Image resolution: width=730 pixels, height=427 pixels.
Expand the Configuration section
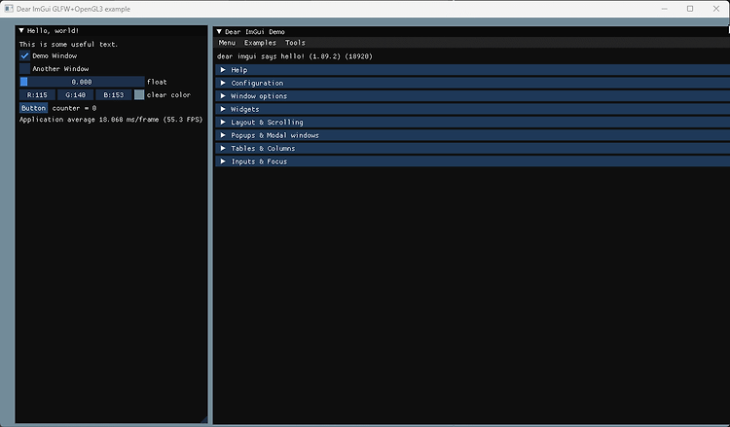[472, 83]
